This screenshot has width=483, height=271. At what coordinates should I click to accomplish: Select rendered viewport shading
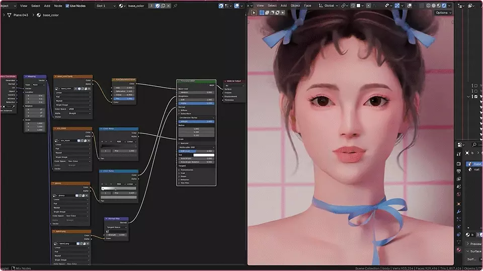(444, 6)
